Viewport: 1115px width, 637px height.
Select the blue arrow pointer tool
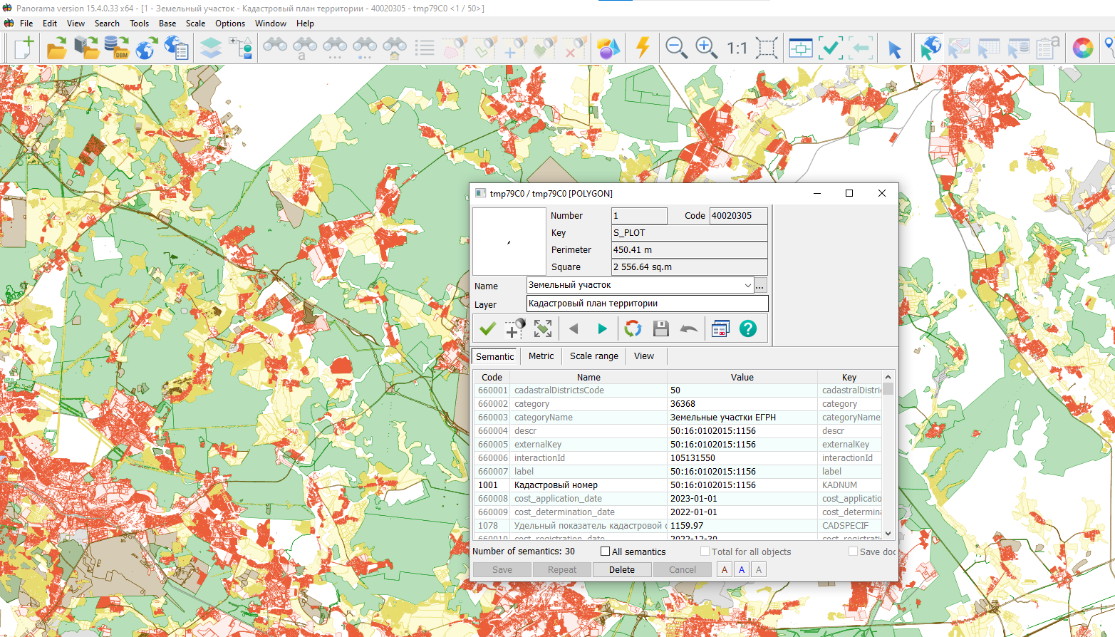click(894, 49)
